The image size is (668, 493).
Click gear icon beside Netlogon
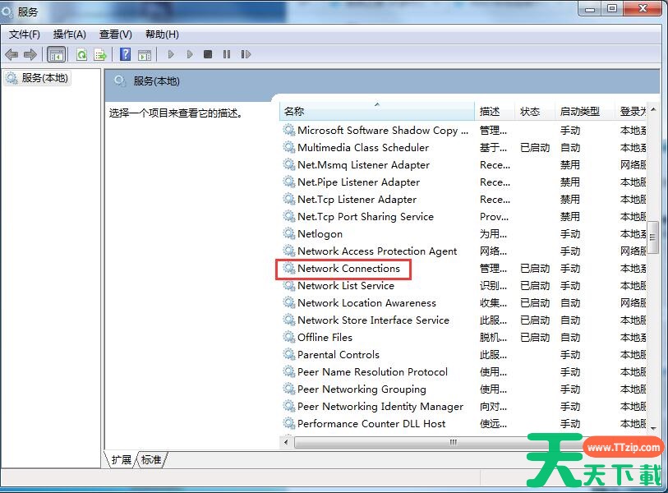289,233
